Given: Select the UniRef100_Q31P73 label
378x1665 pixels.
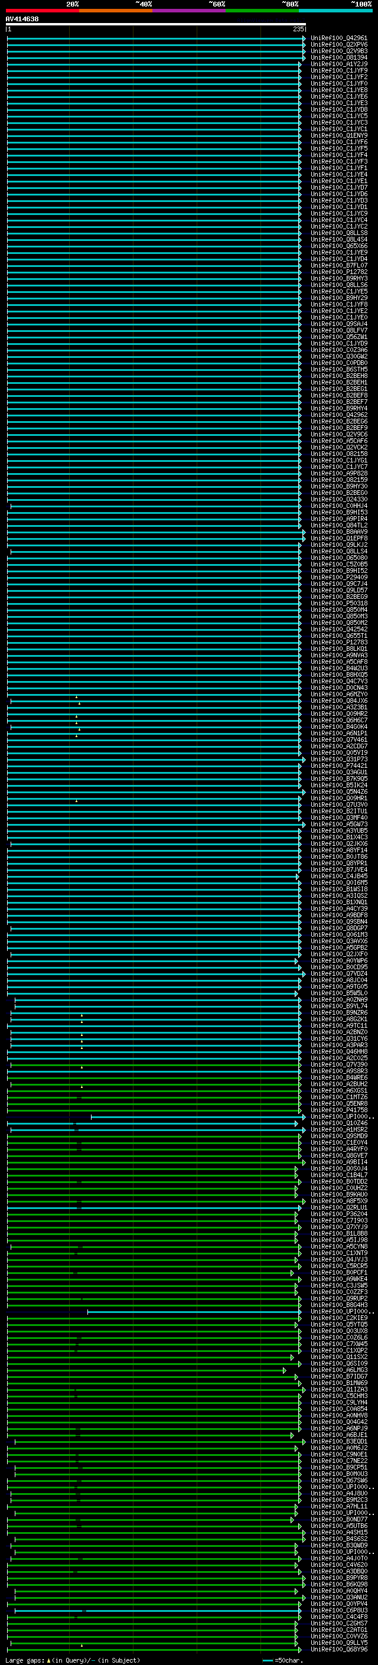Looking at the screenshot, I should click(x=338, y=760).
